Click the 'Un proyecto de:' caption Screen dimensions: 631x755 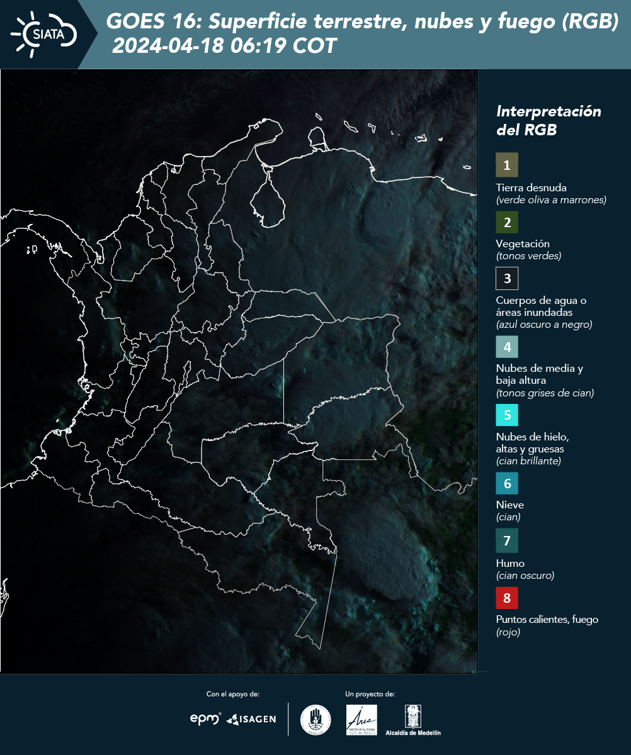click(x=370, y=694)
